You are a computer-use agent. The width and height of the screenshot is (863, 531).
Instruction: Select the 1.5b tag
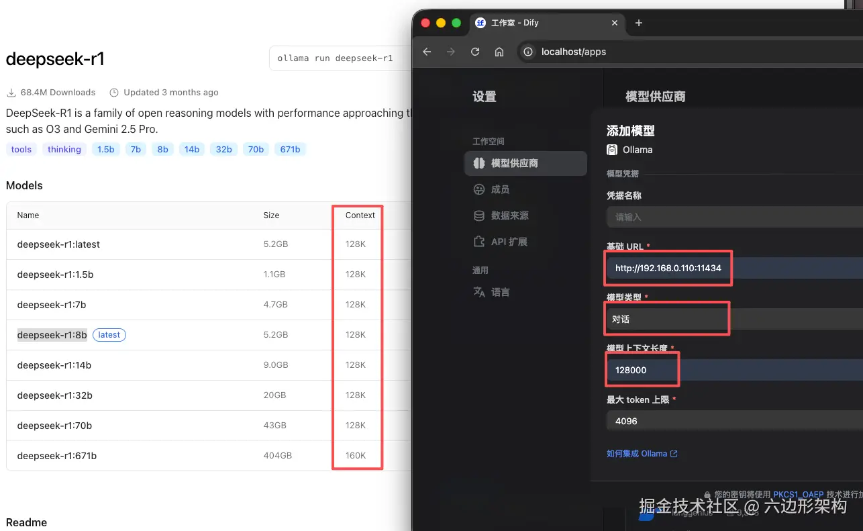[x=106, y=149]
